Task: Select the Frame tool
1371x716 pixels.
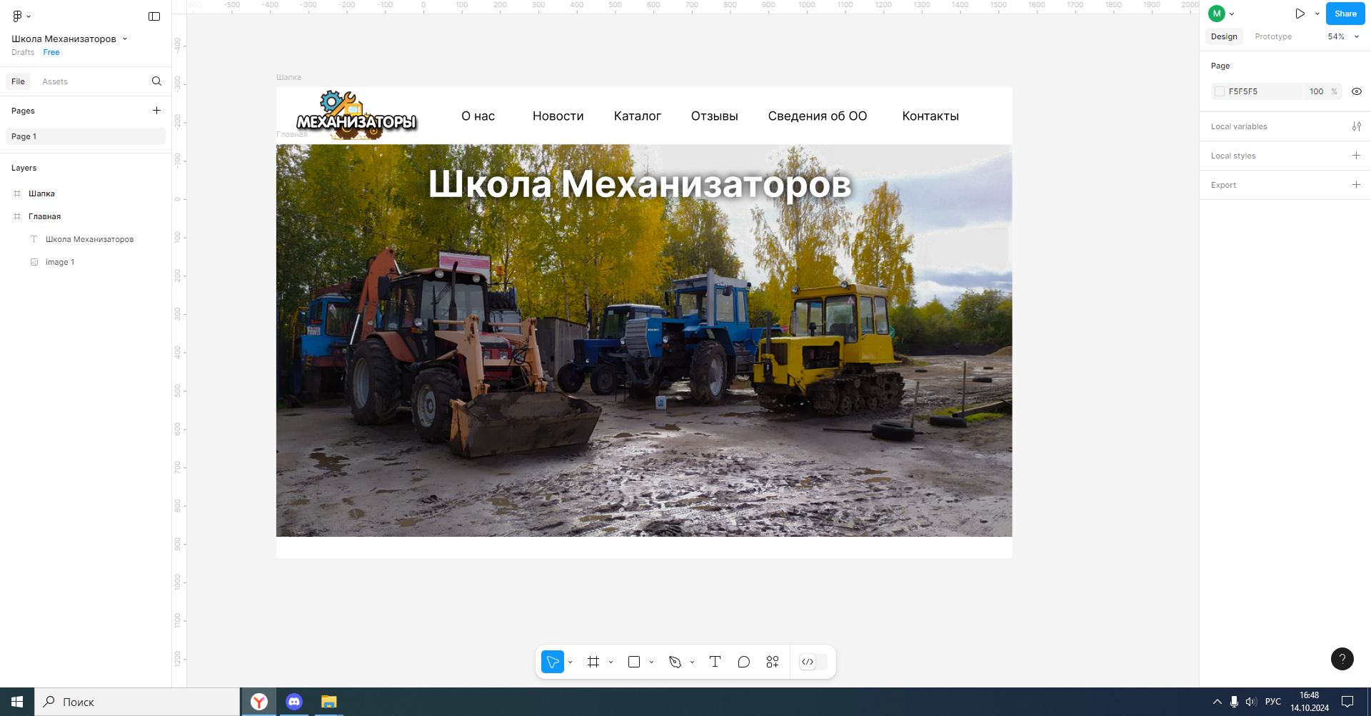Action: [x=593, y=662]
